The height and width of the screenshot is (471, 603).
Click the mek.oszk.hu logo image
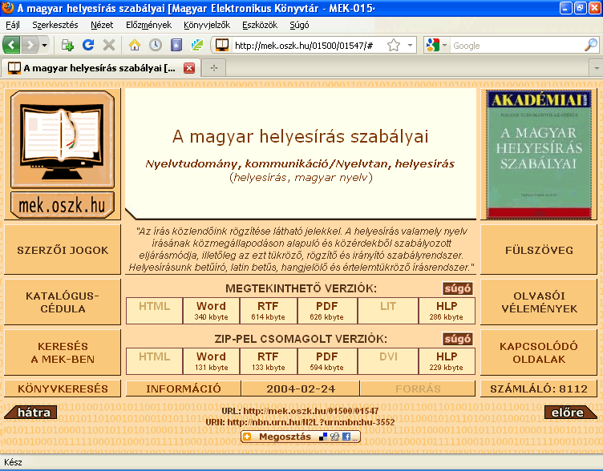tap(63, 153)
